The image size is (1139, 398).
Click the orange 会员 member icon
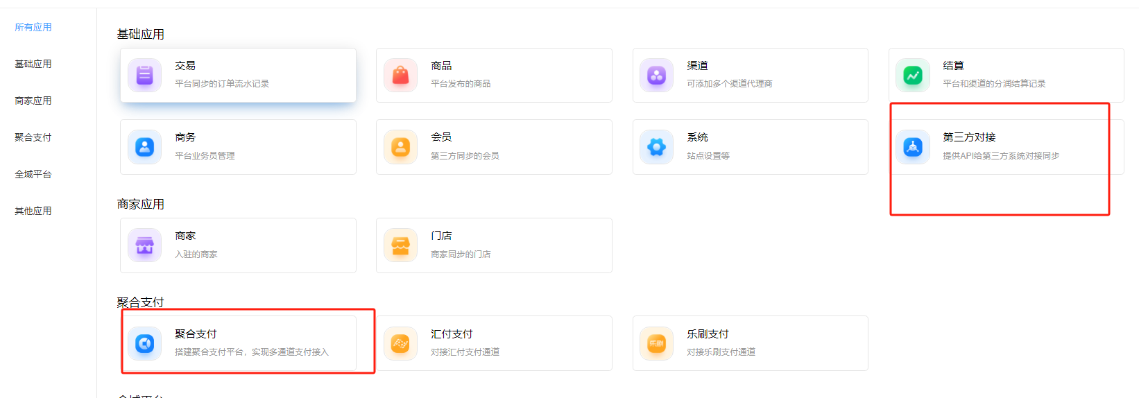coord(400,147)
